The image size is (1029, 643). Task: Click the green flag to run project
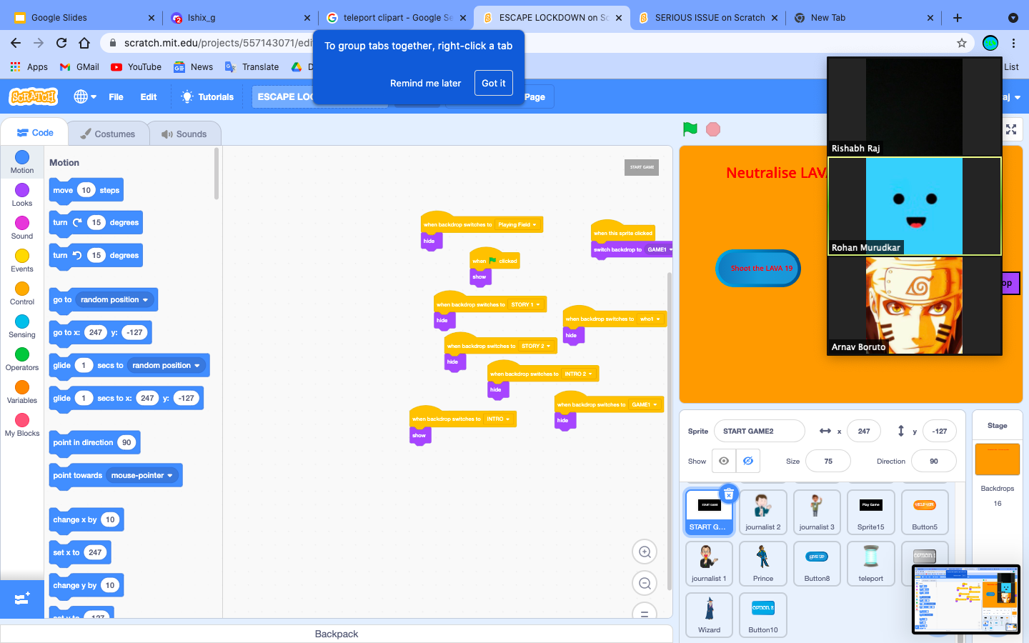[x=690, y=129]
